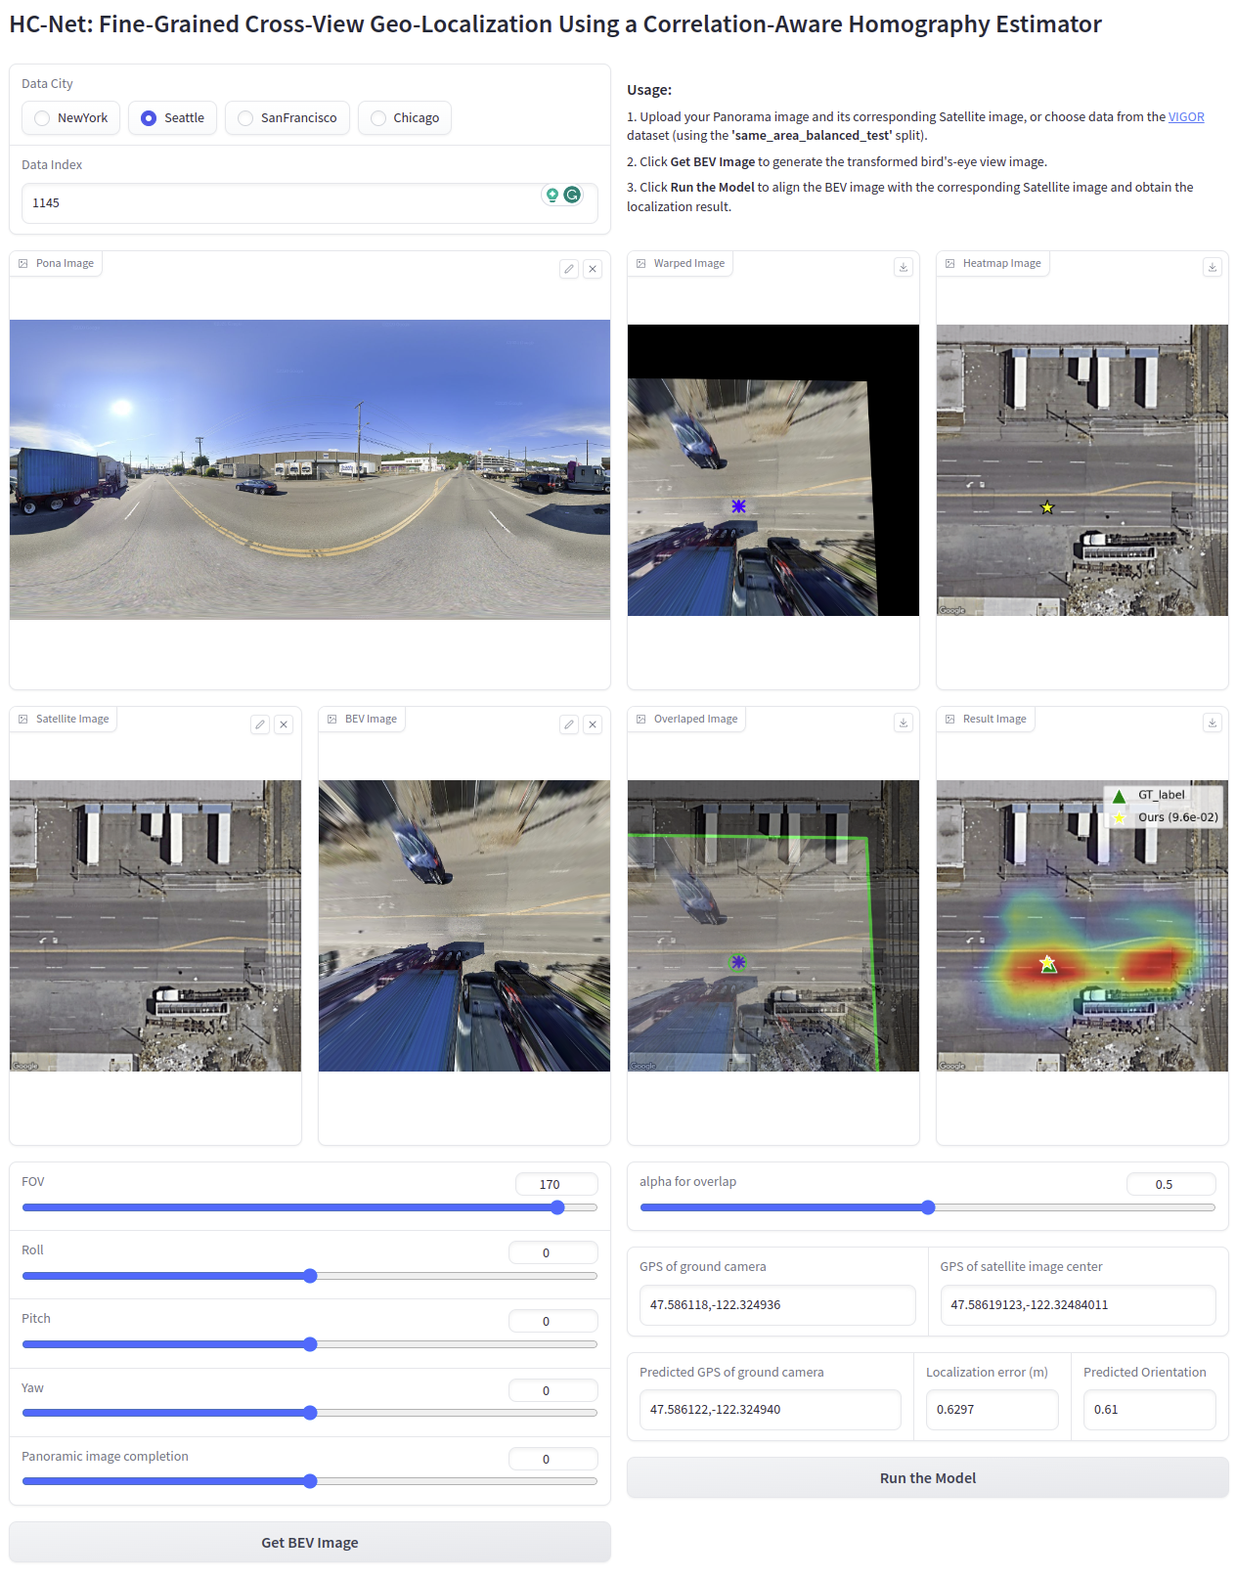The width and height of the screenshot is (1236, 1578).
Task: Adjust the Yaw slider
Action: point(310,1413)
